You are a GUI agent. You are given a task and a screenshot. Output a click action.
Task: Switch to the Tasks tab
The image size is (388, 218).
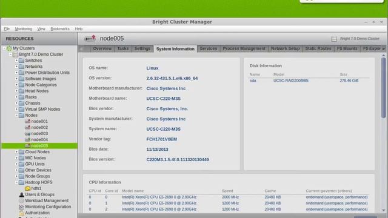coord(123,48)
